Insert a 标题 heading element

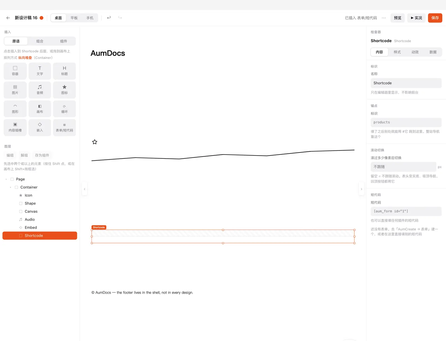(x=64, y=71)
